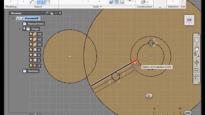Open the Sketch panel label
205x115 pixels.
38,7
